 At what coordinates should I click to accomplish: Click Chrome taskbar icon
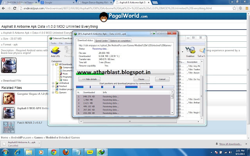point(54,152)
